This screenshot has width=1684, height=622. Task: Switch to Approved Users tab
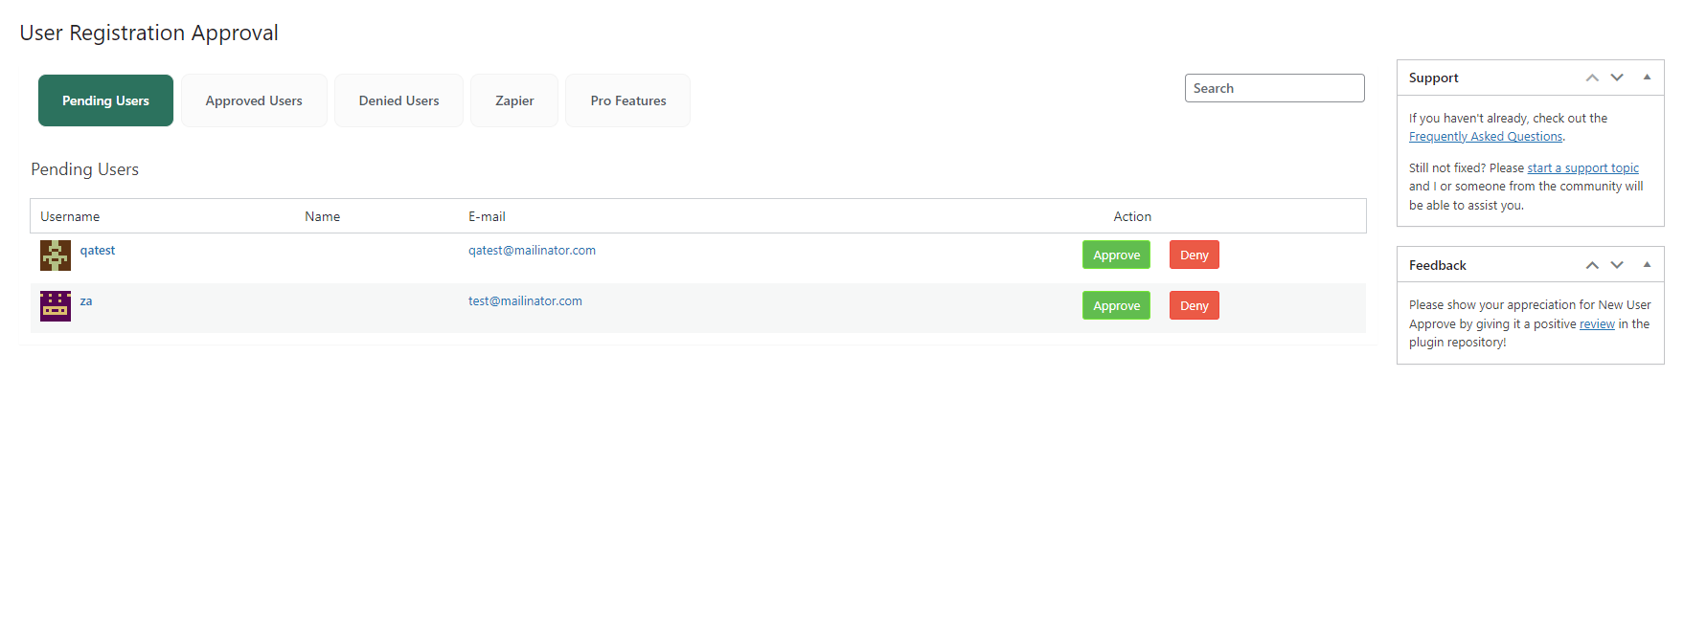click(254, 100)
